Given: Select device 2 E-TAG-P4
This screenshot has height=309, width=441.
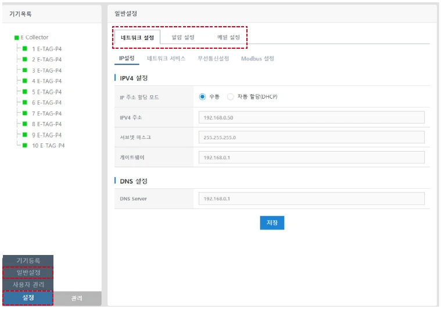Looking at the screenshot, I should 46,60.
